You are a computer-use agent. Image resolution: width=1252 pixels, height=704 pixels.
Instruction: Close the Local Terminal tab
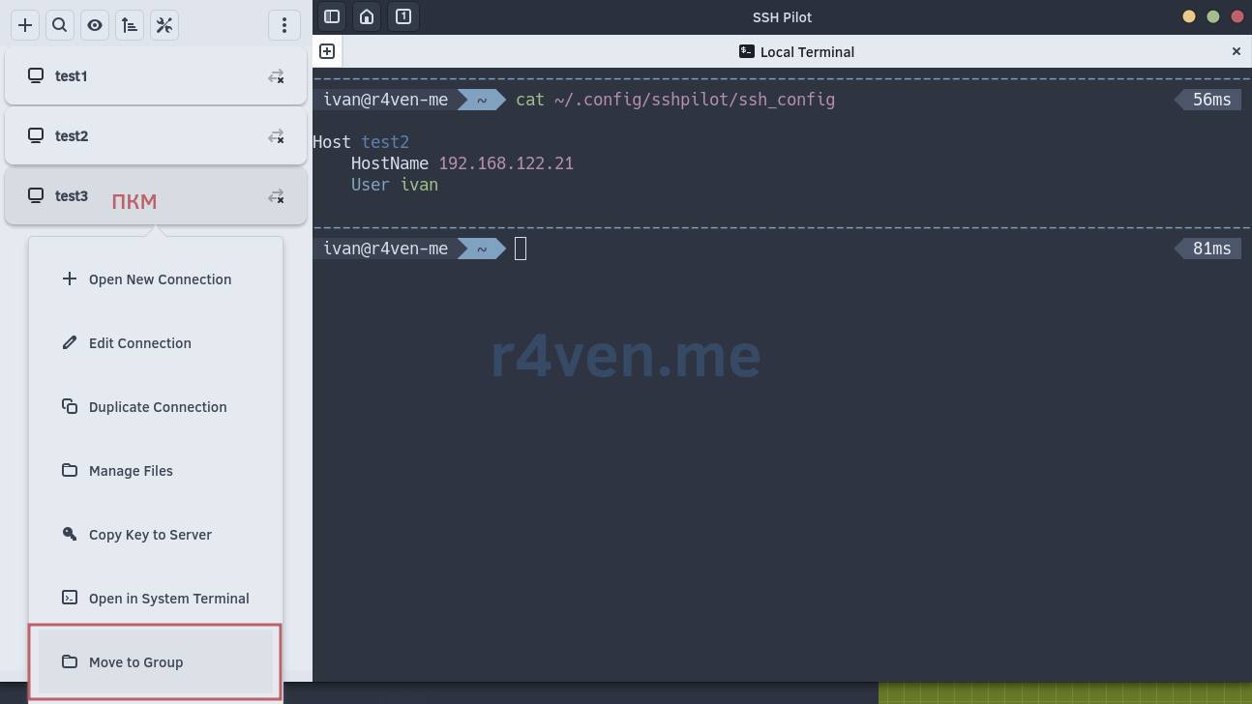pos(1236,51)
